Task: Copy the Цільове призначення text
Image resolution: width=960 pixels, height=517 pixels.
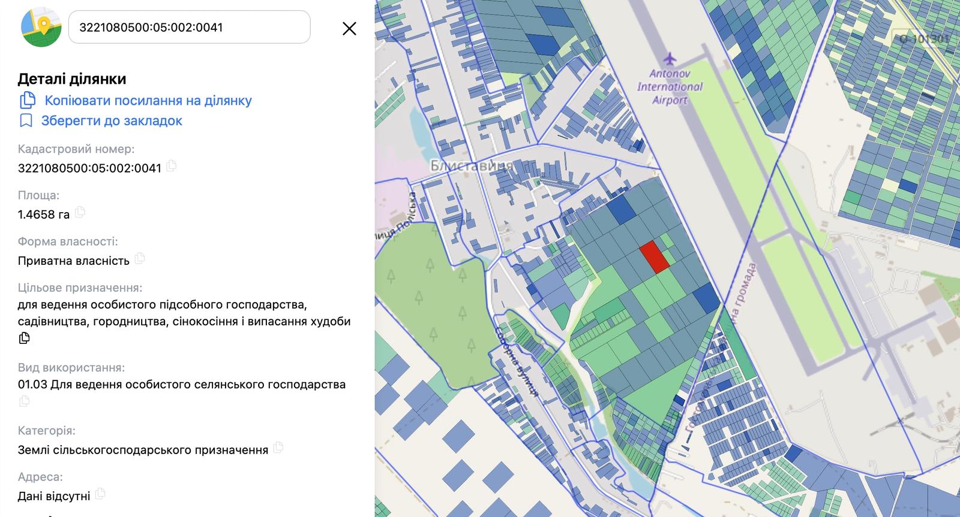Action: [25, 338]
